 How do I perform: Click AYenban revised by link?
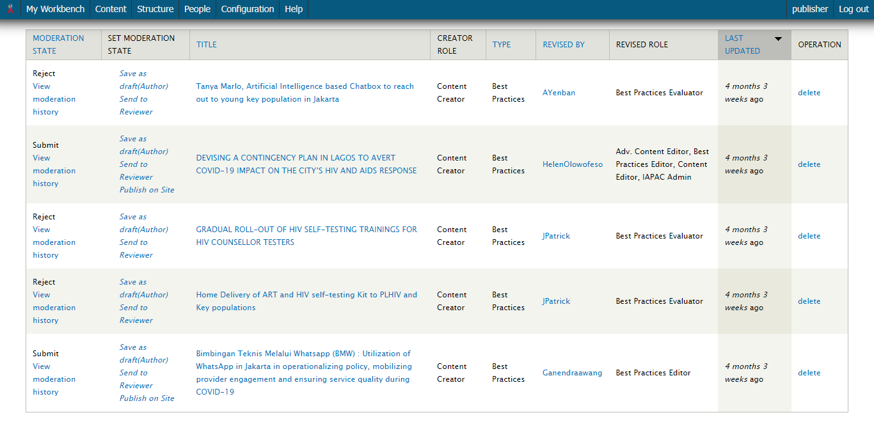tap(559, 92)
